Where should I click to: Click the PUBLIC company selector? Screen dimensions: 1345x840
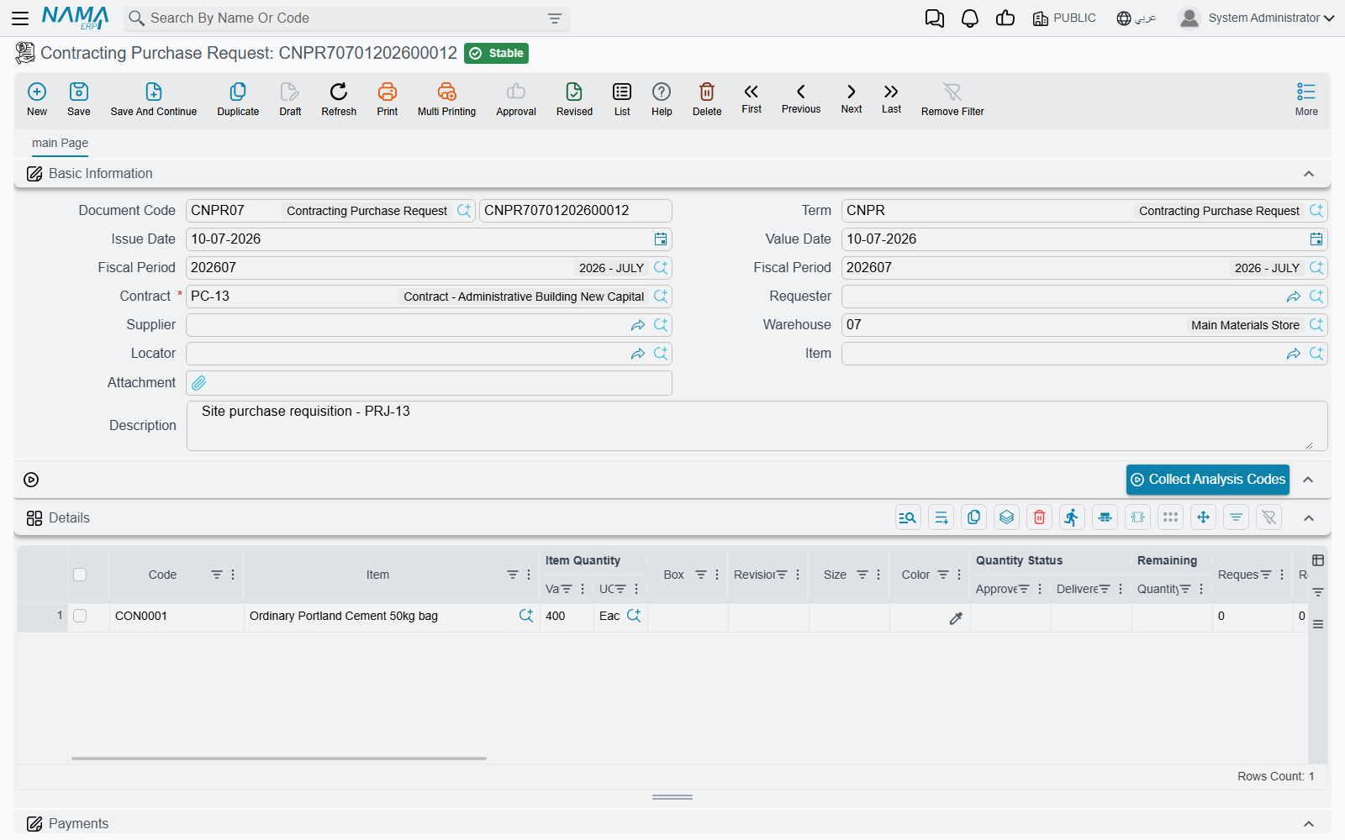click(1064, 18)
